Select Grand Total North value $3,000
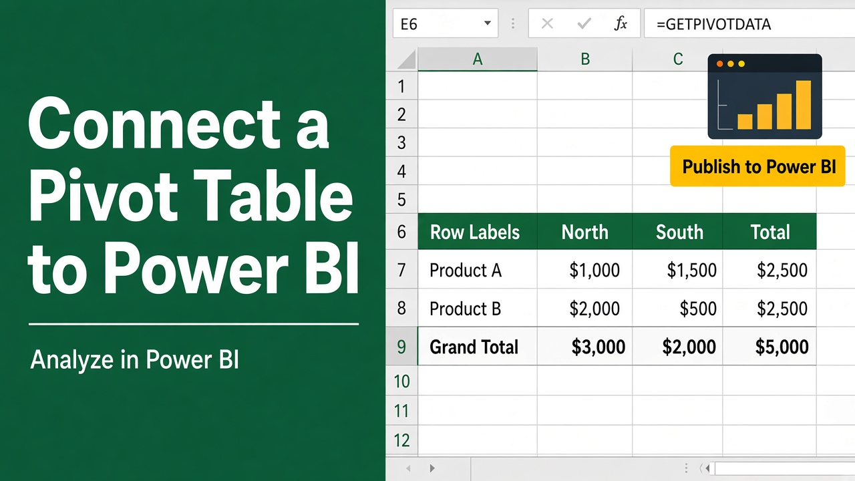The image size is (855, 481). 584,346
